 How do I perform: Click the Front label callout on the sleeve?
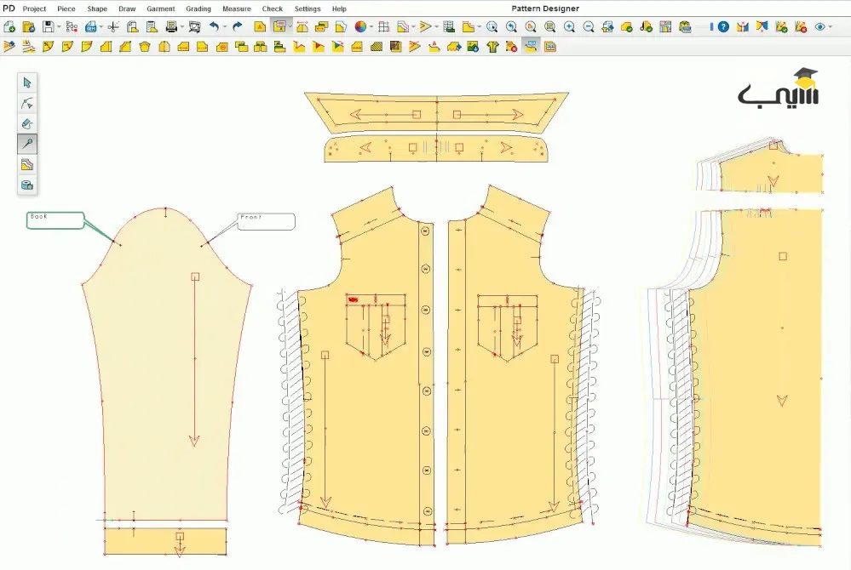point(267,221)
